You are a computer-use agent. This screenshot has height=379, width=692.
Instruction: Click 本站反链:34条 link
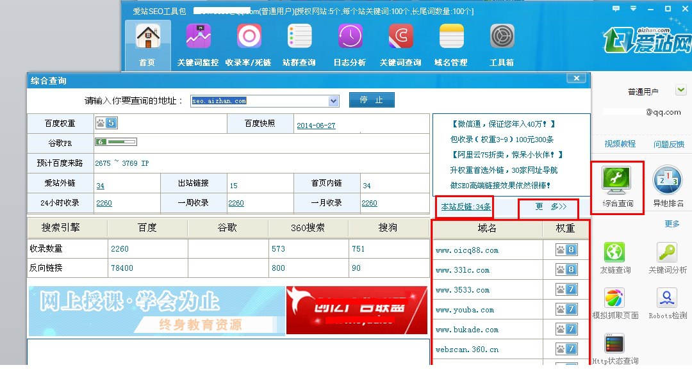pyautogui.click(x=466, y=207)
